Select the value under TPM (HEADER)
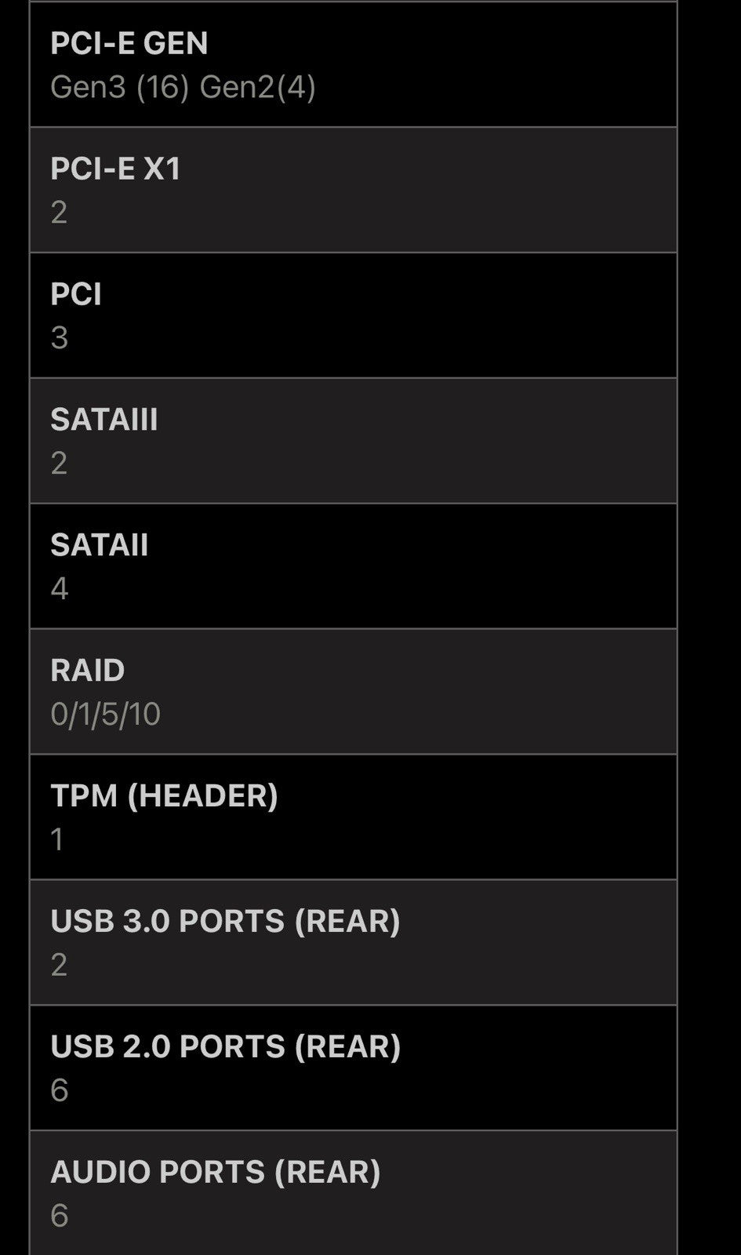Screen dimensions: 741x1255 pyautogui.click(x=57, y=840)
